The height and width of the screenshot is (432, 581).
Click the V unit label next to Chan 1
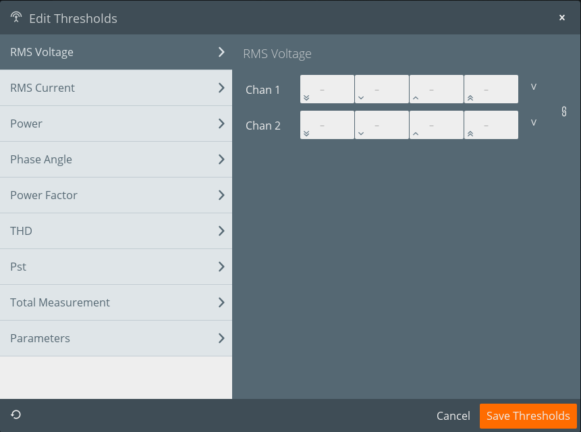[x=533, y=86]
